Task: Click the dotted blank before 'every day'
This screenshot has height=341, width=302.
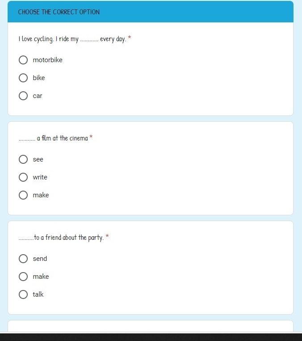Action: [x=89, y=40]
